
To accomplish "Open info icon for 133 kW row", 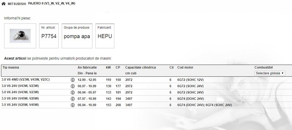I will pos(73,93).
